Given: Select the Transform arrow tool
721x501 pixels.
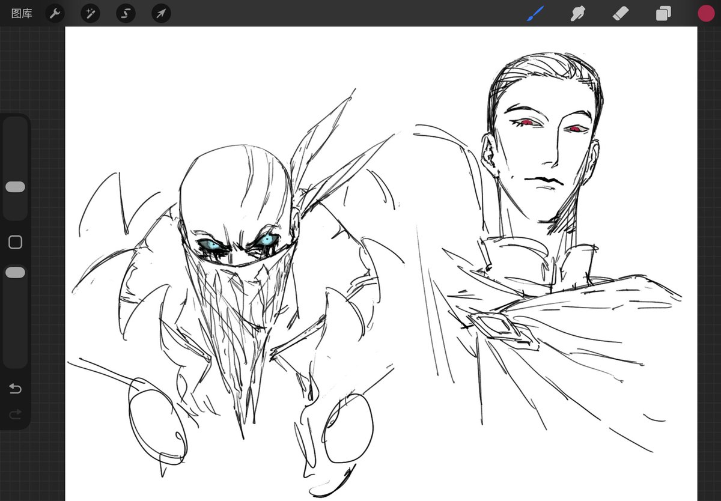Looking at the screenshot, I should (x=160, y=13).
